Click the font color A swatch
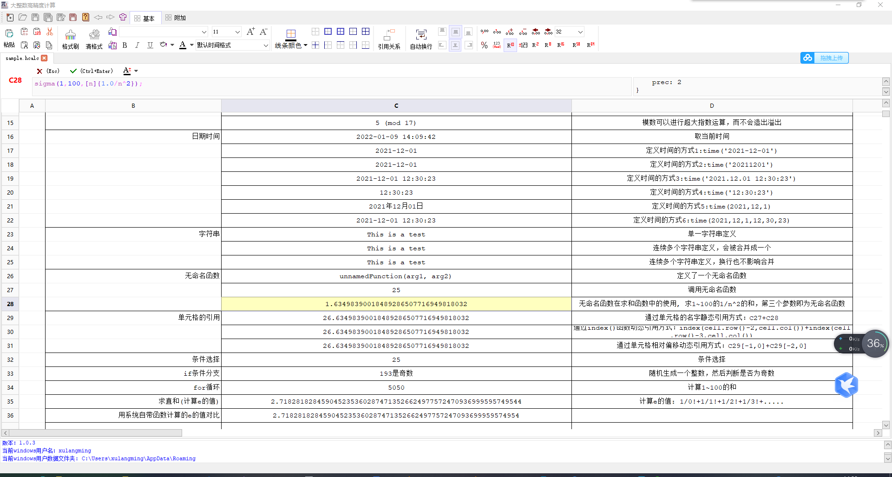The height and width of the screenshot is (477, 892). tap(183, 45)
